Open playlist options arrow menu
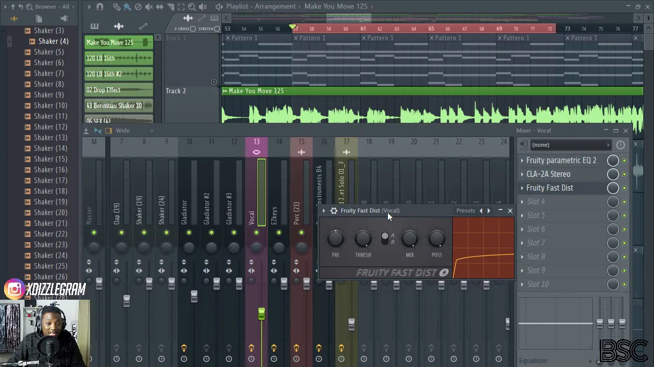The image size is (654, 367). pos(89,7)
